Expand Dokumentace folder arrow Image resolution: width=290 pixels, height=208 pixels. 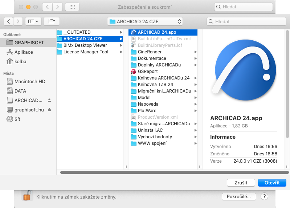196,58
